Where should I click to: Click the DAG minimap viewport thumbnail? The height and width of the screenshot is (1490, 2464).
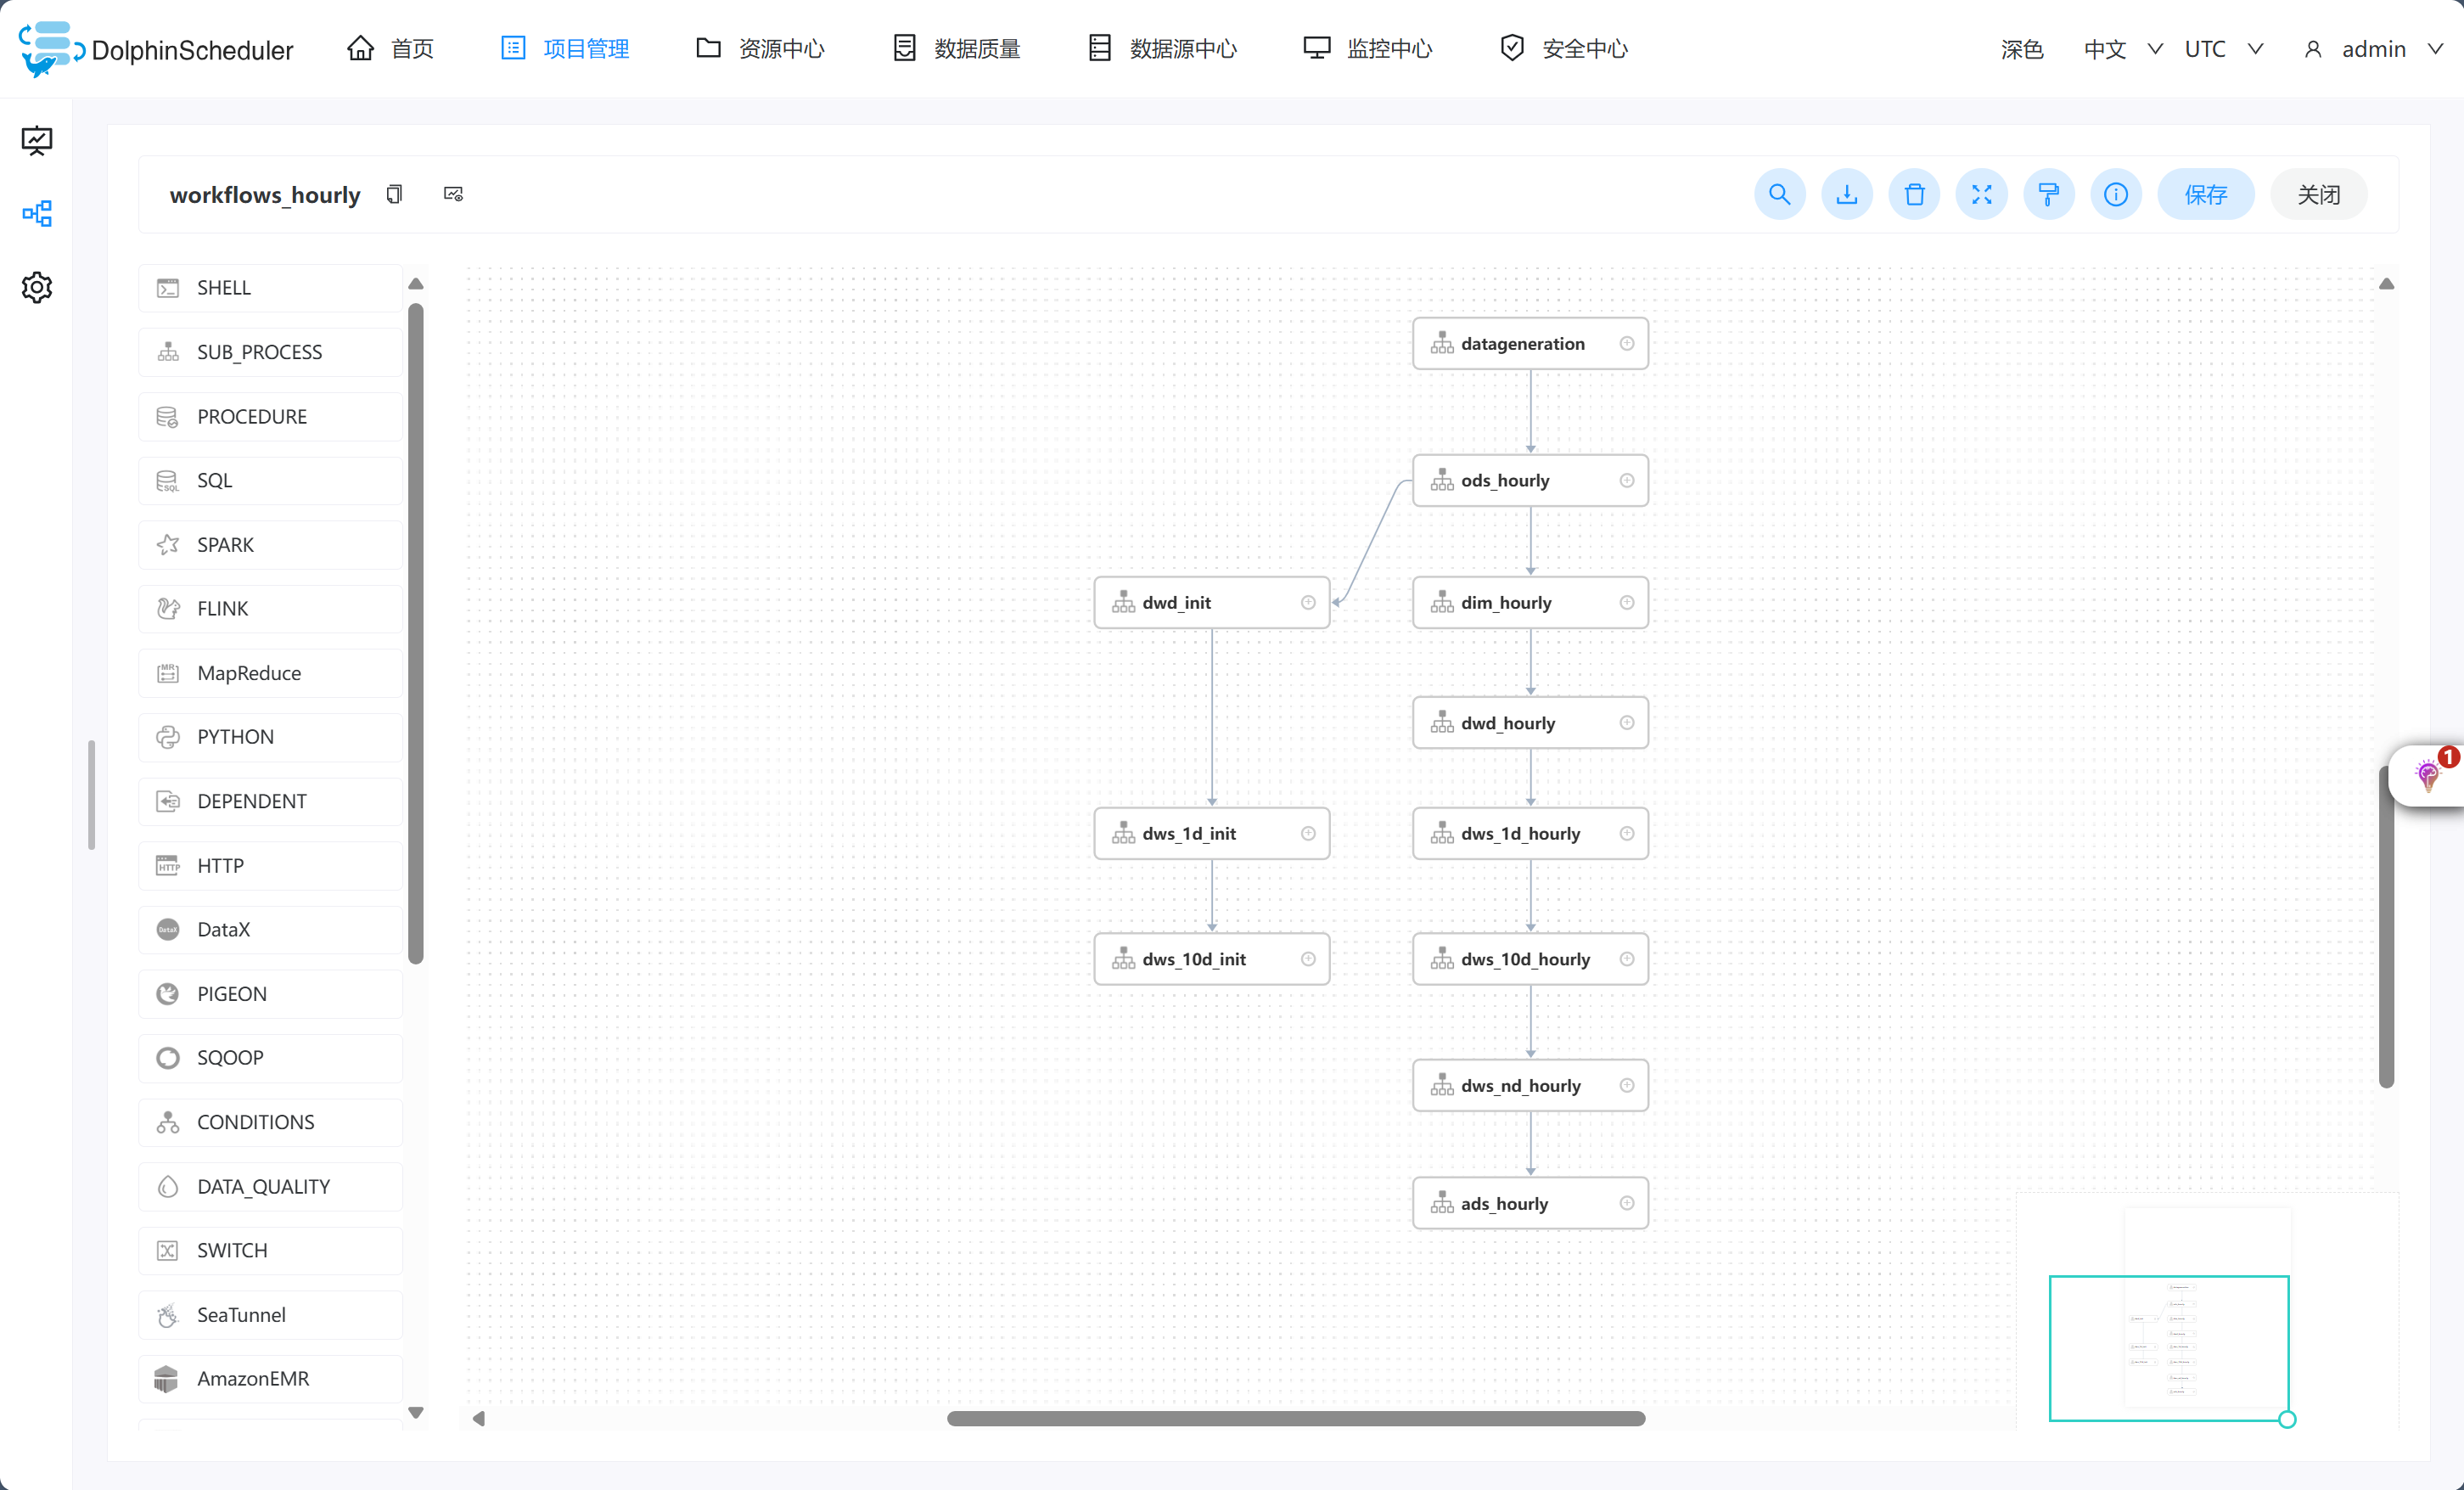[2168, 1347]
